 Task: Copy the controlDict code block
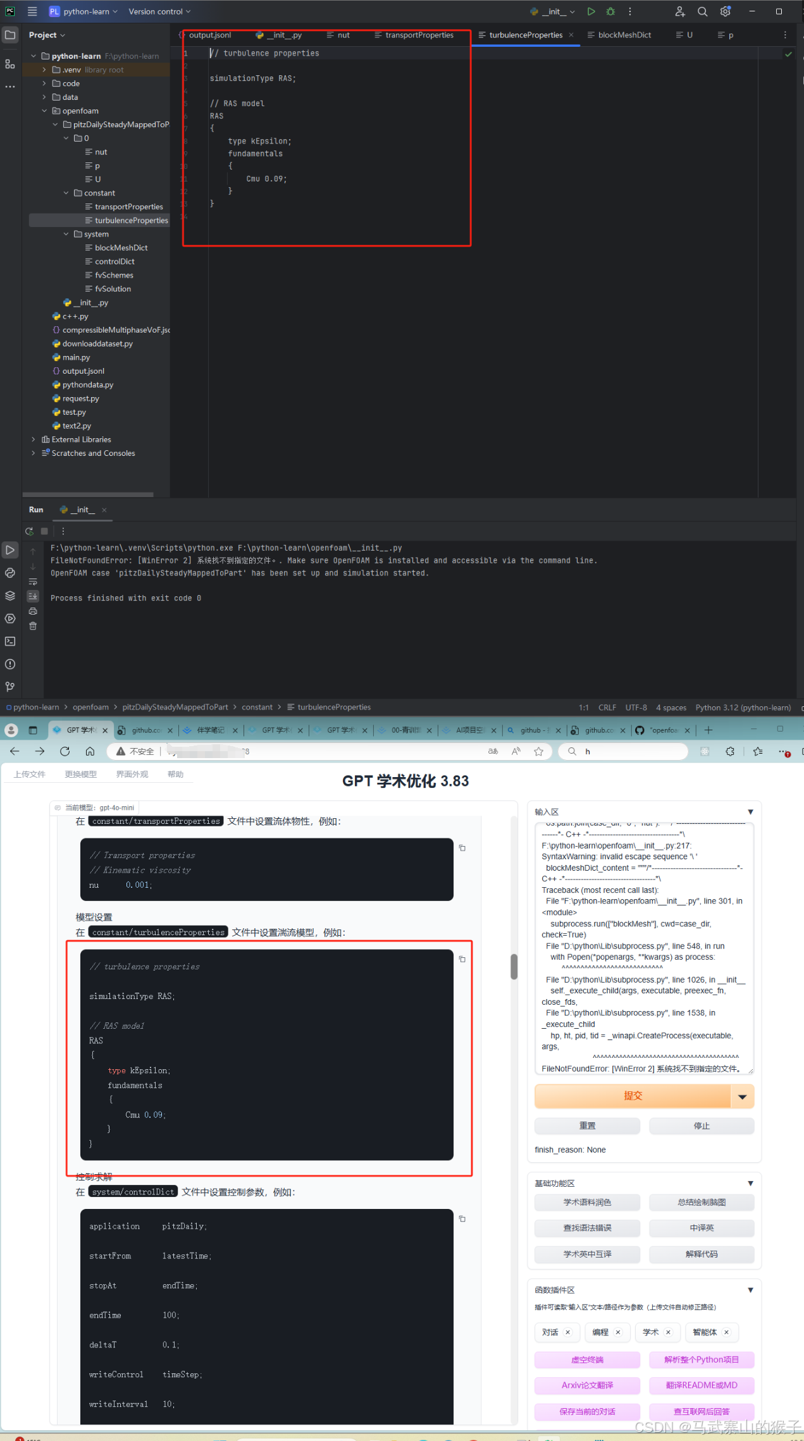(462, 1218)
